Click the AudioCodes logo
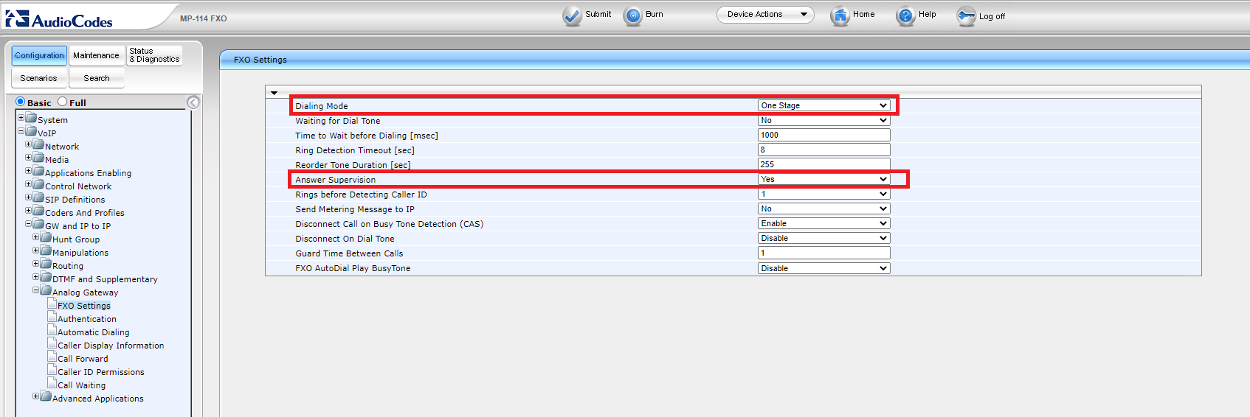This screenshot has height=417, width=1250. [x=59, y=19]
